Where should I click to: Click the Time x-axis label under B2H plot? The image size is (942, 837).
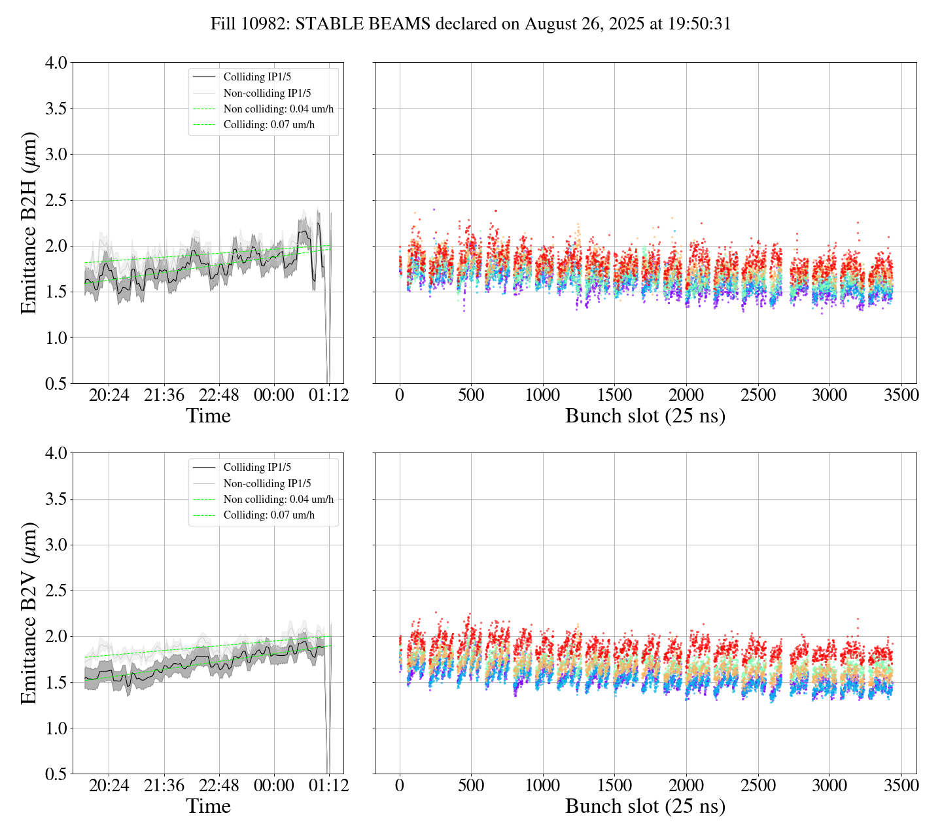point(208,416)
